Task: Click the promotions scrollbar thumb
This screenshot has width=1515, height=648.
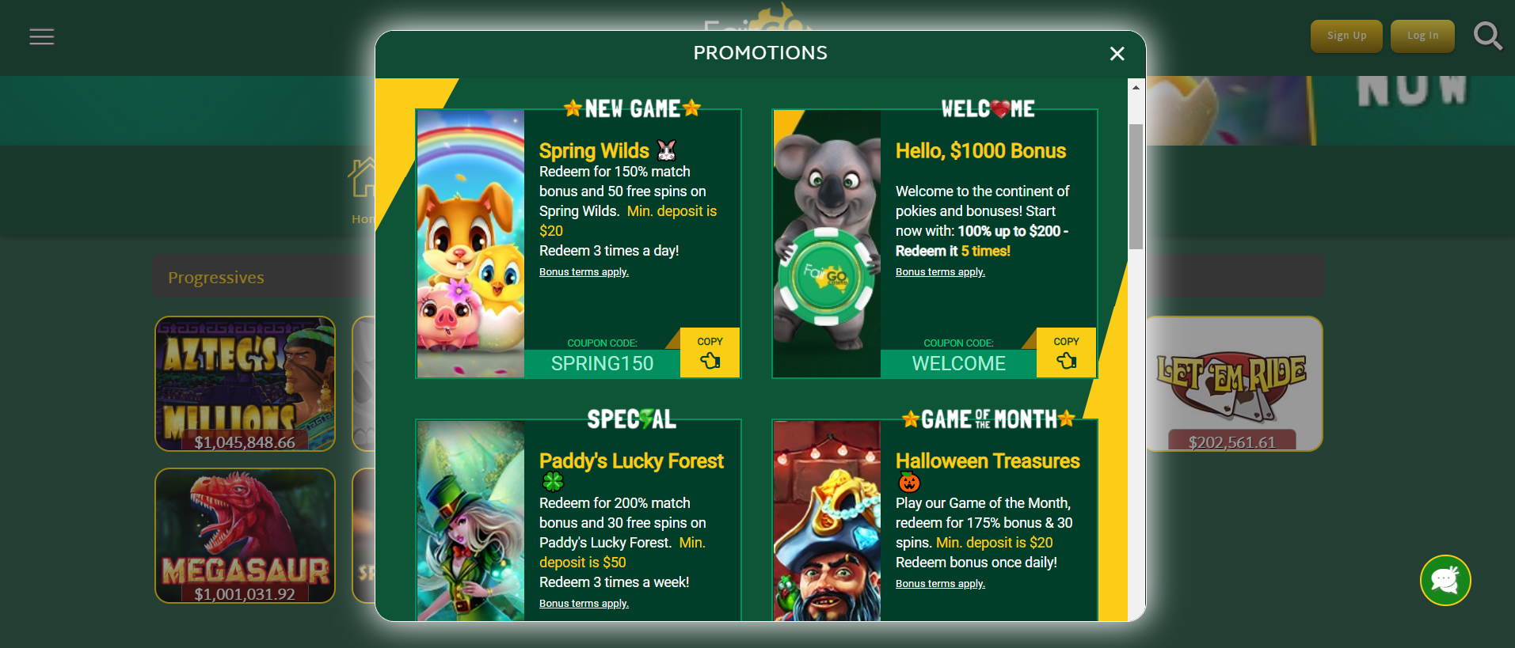Action: 1136,187
